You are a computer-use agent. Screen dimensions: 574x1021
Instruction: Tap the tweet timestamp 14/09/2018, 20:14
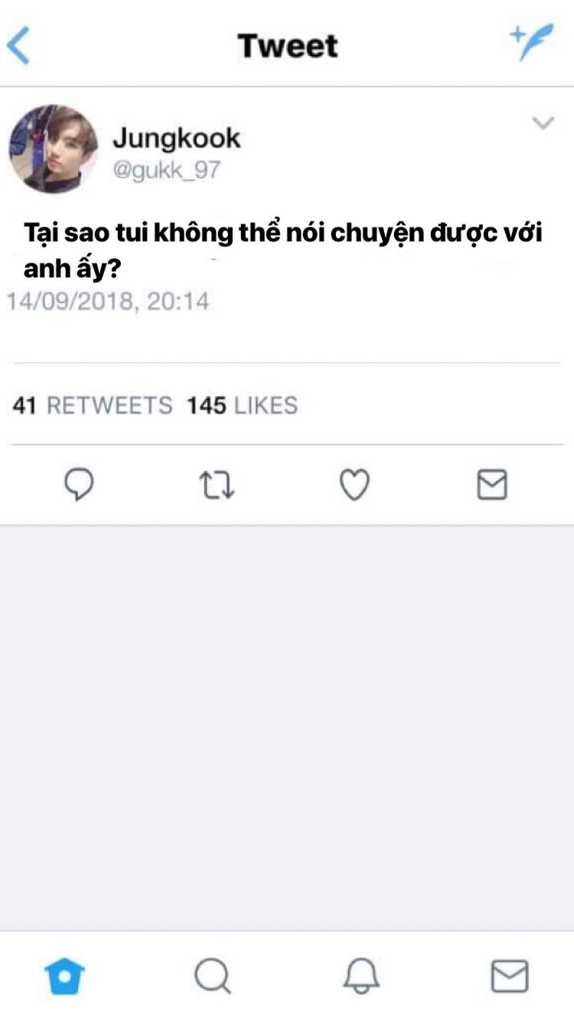[108, 301]
